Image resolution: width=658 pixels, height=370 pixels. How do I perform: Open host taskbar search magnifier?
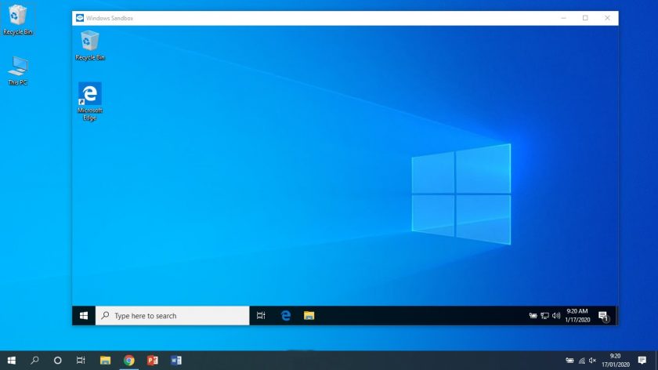(34, 361)
